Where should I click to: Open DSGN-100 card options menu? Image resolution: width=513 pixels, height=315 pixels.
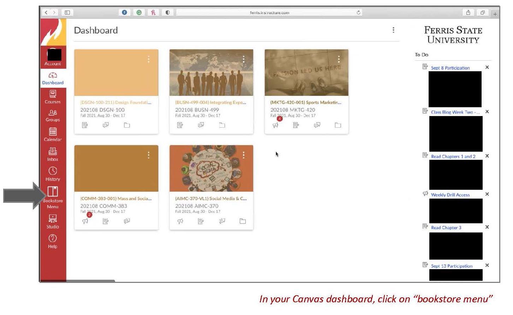149,59
